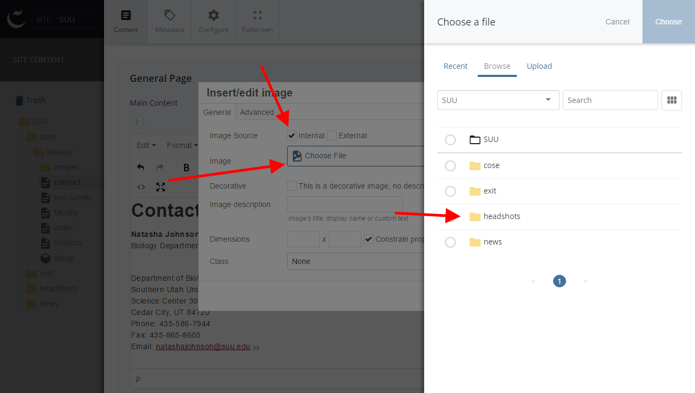Click the undo arrow in editor toolbar
This screenshot has height=393, width=695.
point(141,167)
